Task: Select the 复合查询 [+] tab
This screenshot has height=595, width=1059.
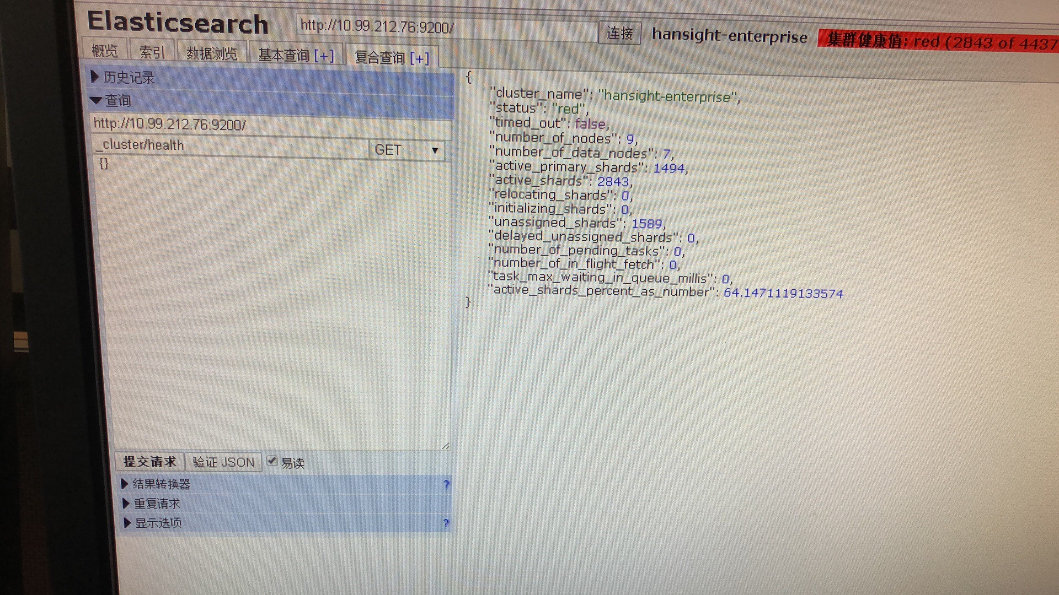Action: coord(392,57)
